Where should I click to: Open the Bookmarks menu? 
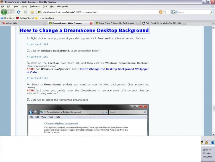pyautogui.click(x=35, y=6)
